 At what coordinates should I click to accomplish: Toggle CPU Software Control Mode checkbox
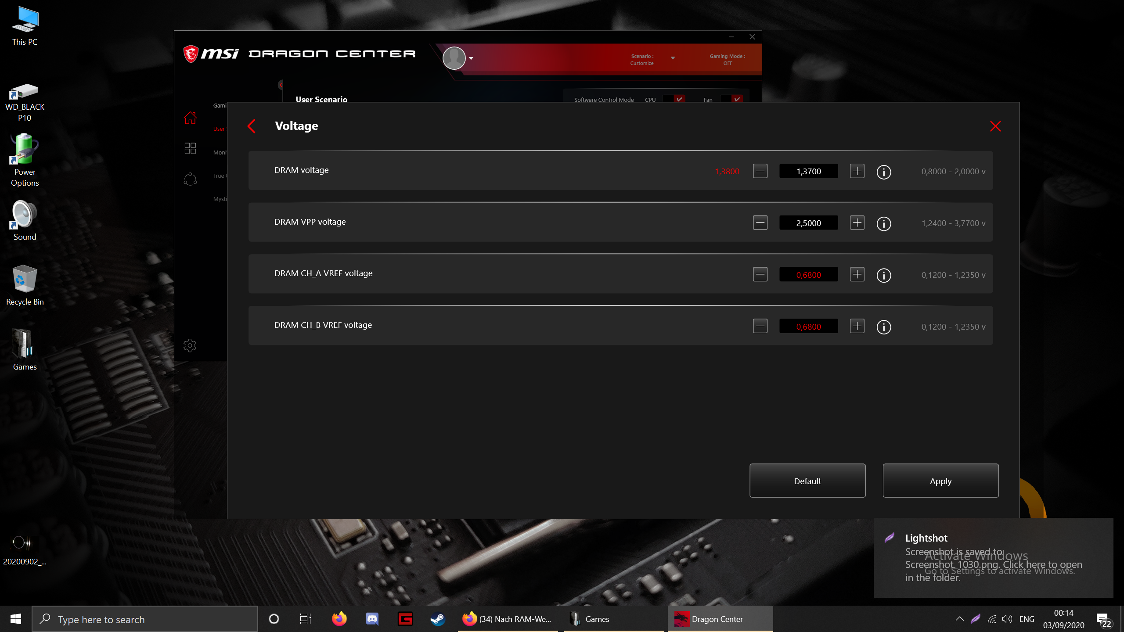tap(679, 99)
